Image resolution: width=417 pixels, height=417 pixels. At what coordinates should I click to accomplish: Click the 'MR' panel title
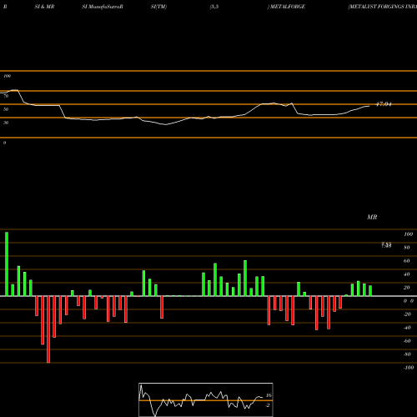[372, 217]
